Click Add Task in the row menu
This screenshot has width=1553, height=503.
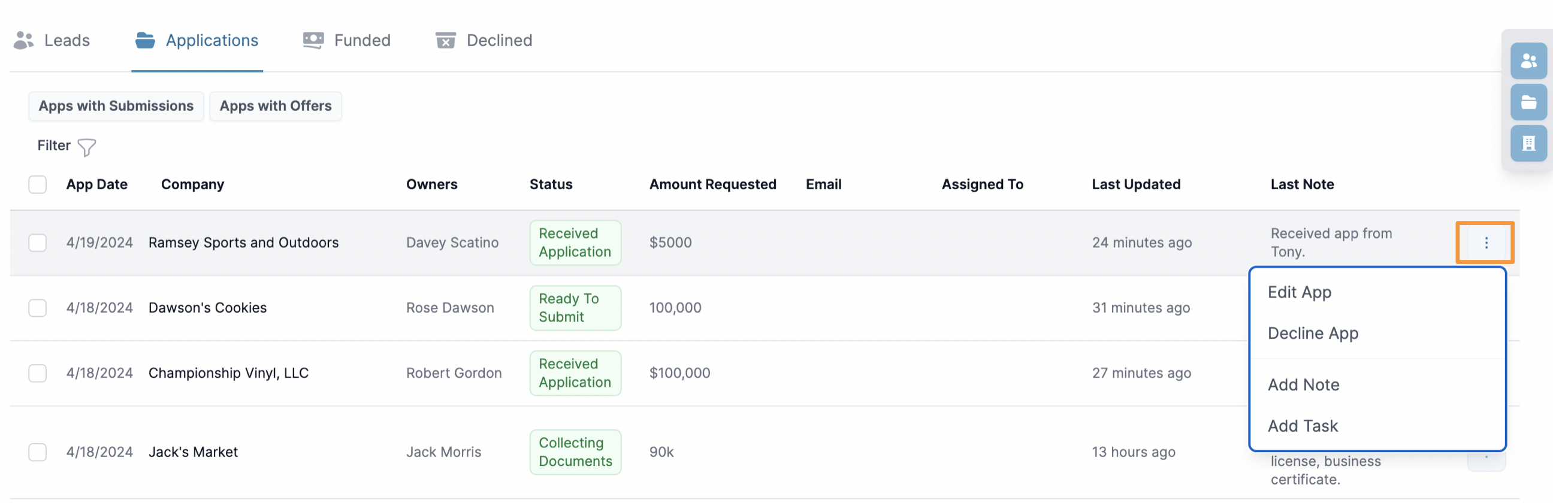tap(1302, 426)
